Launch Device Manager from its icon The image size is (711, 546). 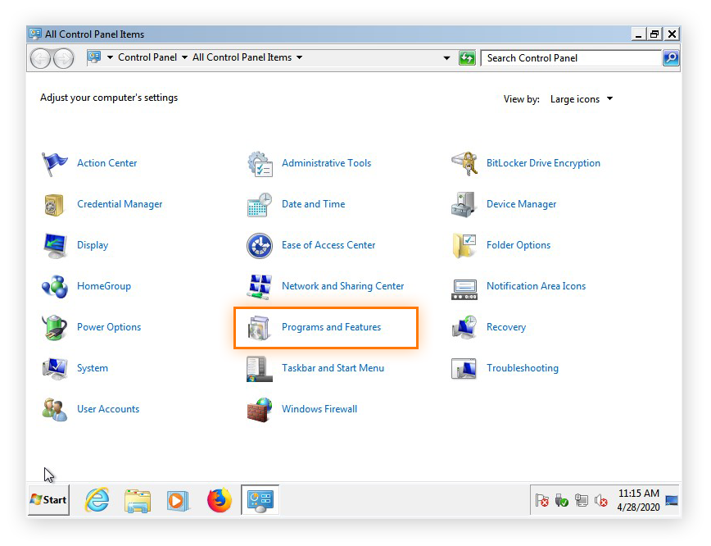pos(463,203)
